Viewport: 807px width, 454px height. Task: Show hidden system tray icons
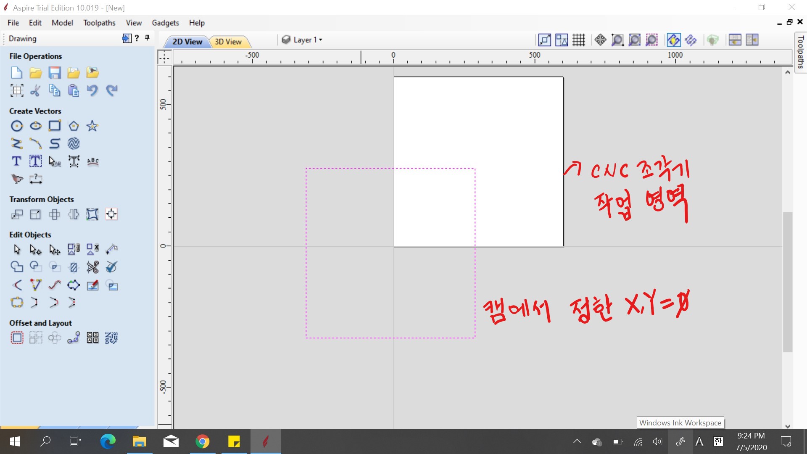point(577,441)
